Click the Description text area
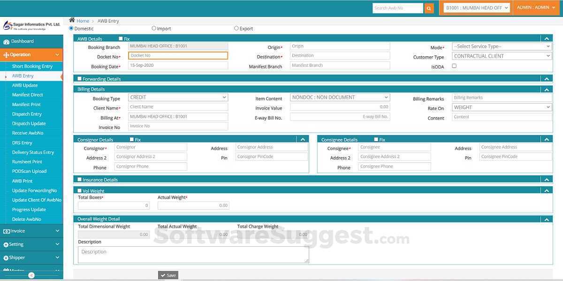The width and height of the screenshot is (563, 281). (x=193, y=255)
